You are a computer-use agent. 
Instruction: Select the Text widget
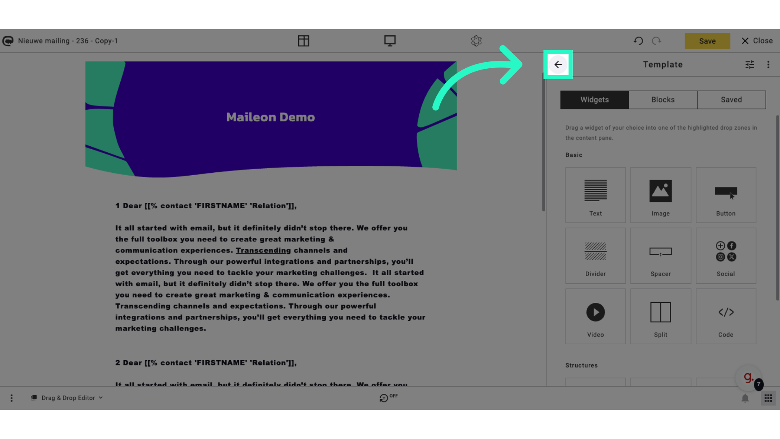(596, 195)
